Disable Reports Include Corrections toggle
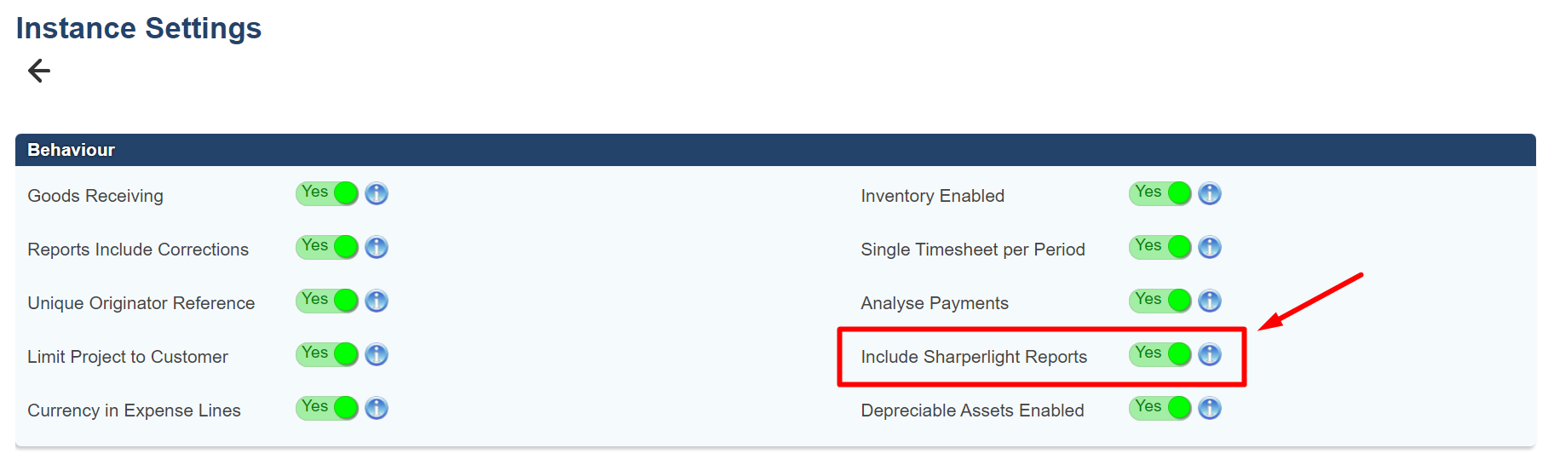 click(327, 248)
